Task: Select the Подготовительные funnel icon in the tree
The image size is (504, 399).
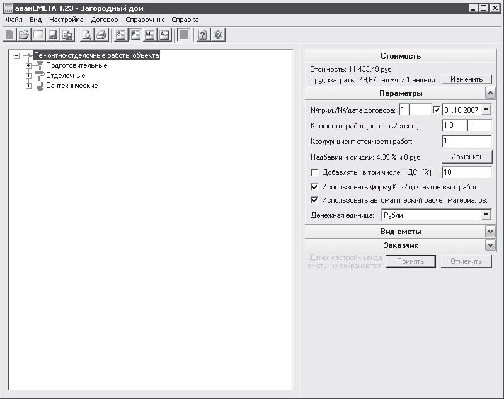Action: coord(40,65)
